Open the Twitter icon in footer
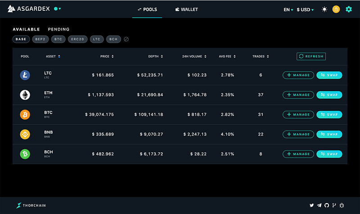This screenshot has width=360, height=214. (x=311, y=205)
